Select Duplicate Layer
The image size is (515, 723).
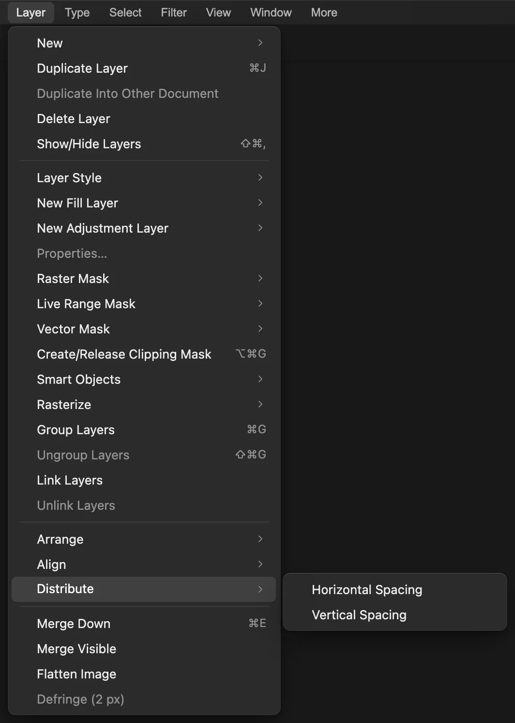pos(144,68)
